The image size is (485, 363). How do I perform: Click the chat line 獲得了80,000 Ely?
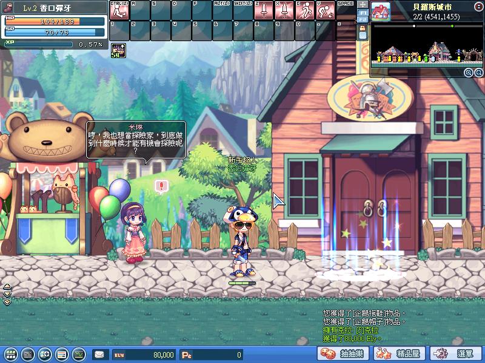[352, 339]
